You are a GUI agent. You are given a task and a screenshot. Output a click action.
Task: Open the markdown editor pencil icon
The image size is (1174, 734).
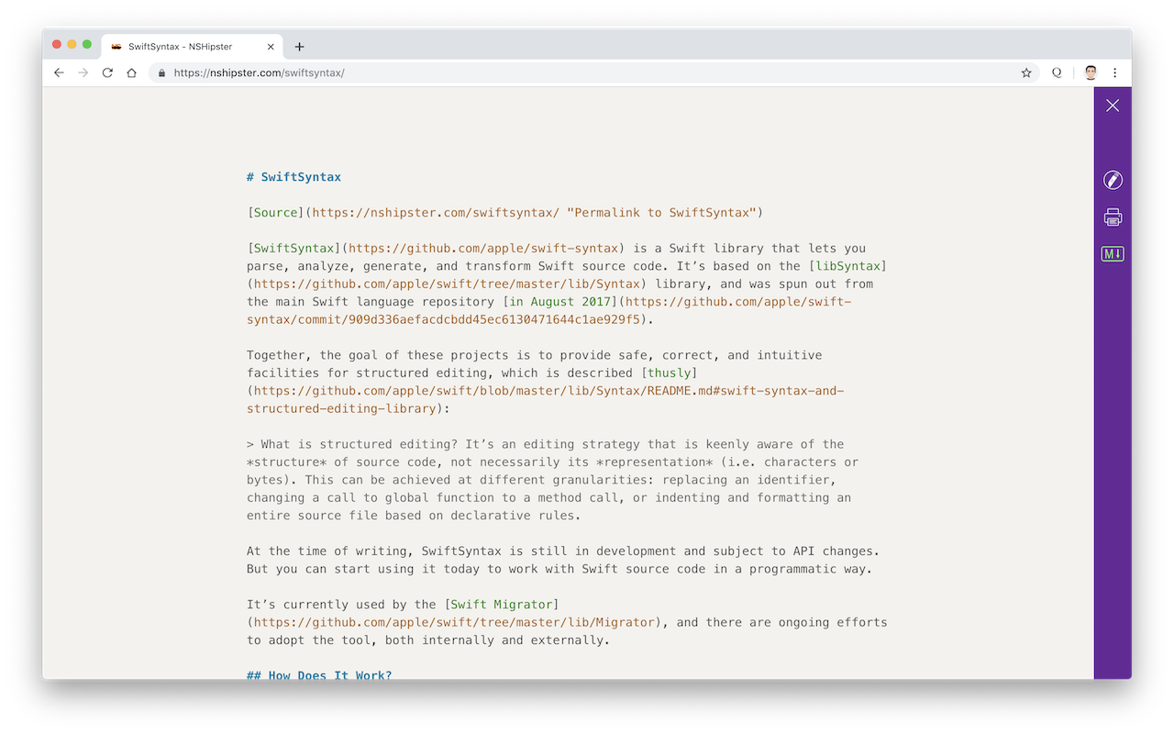click(x=1112, y=180)
